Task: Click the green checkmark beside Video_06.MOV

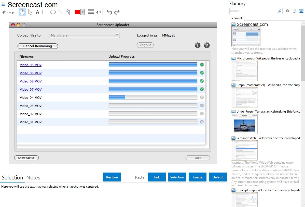Action: point(202,73)
